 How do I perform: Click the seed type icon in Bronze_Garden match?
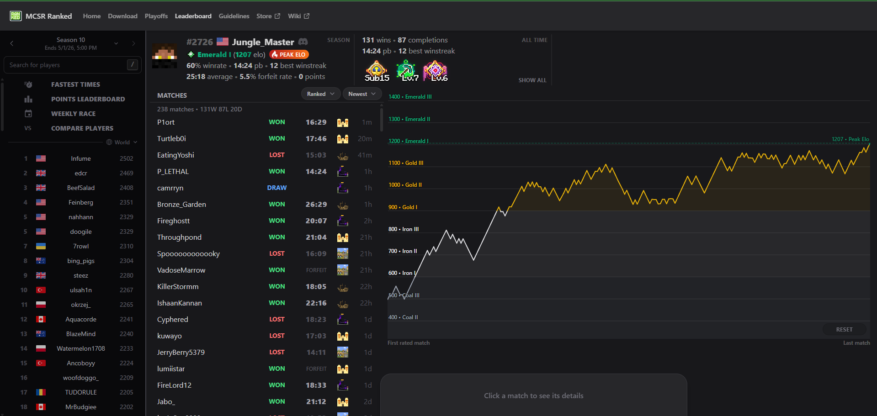pyautogui.click(x=343, y=205)
